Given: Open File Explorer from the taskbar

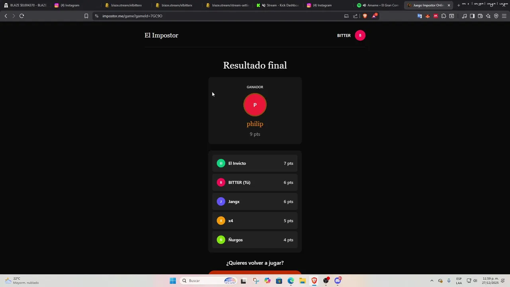Looking at the screenshot, I should click(302, 281).
